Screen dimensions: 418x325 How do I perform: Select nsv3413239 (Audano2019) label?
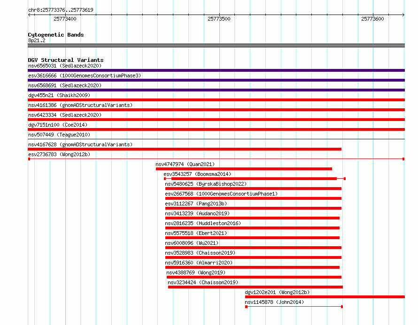[197, 213]
